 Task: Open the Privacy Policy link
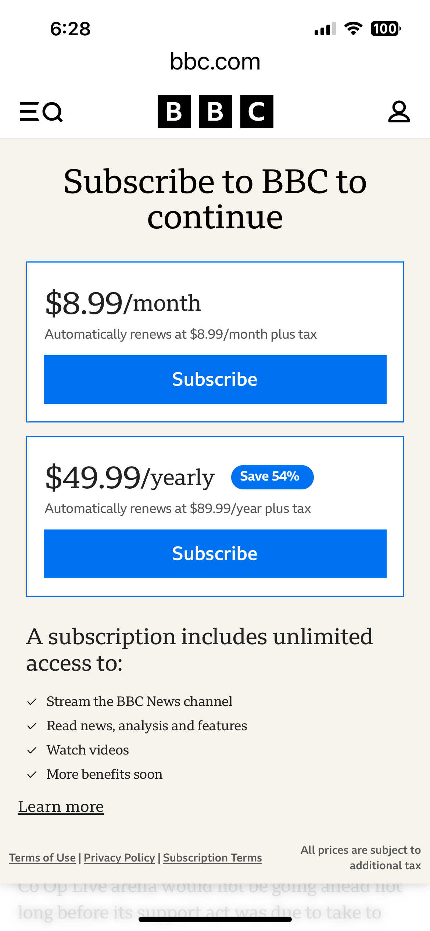119,858
